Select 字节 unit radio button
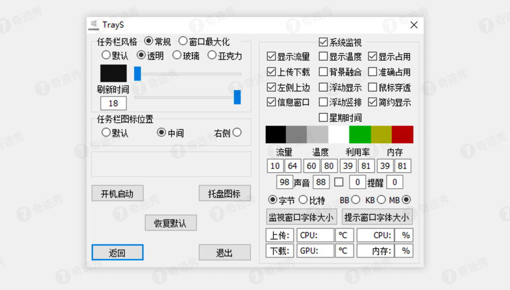The height and width of the screenshot is (290, 510). [272, 200]
